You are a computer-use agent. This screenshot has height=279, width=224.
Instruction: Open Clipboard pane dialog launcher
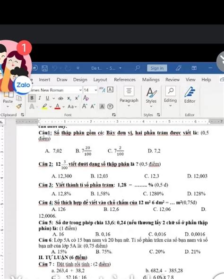pos(23,115)
